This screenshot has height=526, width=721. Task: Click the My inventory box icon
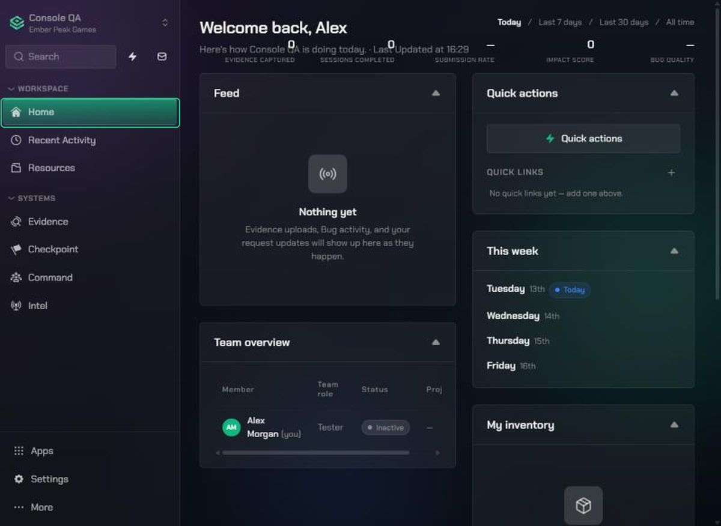583,506
